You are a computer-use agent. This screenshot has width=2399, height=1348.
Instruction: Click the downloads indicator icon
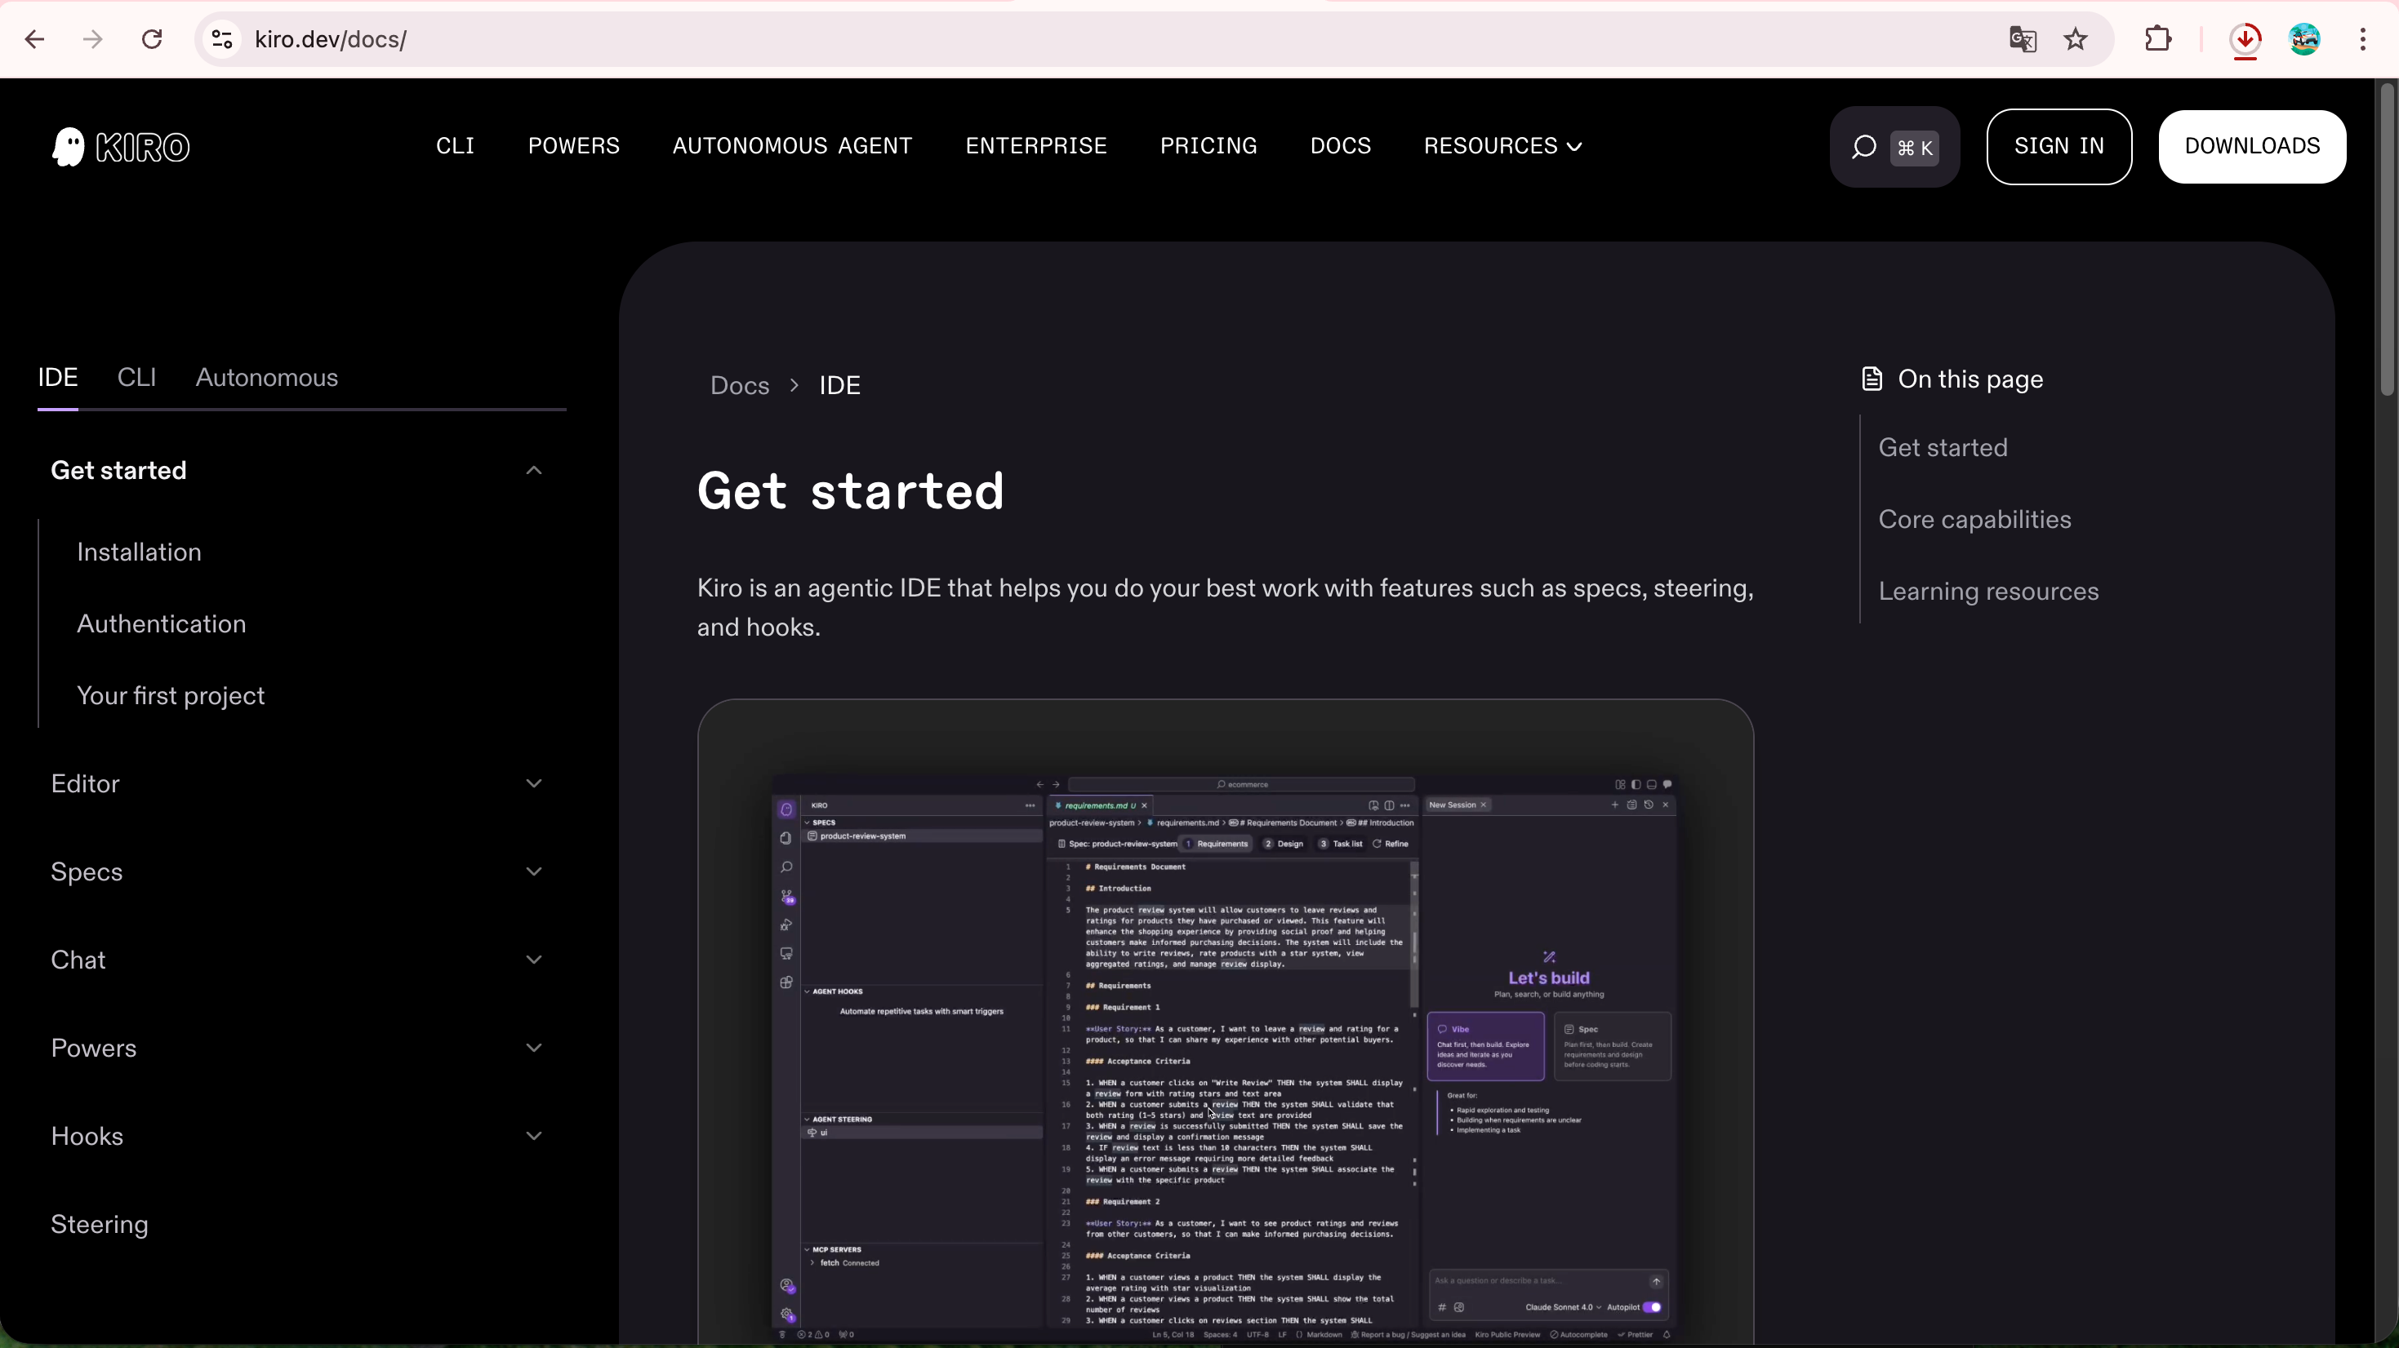pyautogui.click(x=2245, y=39)
